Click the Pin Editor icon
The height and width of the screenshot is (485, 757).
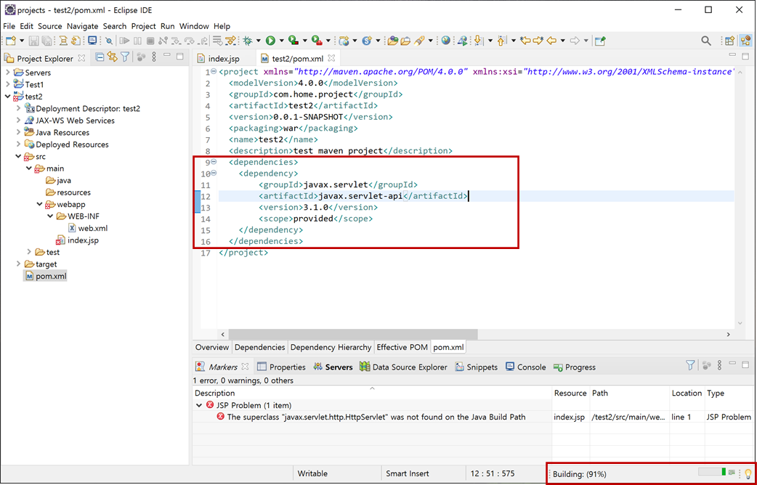point(600,41)
